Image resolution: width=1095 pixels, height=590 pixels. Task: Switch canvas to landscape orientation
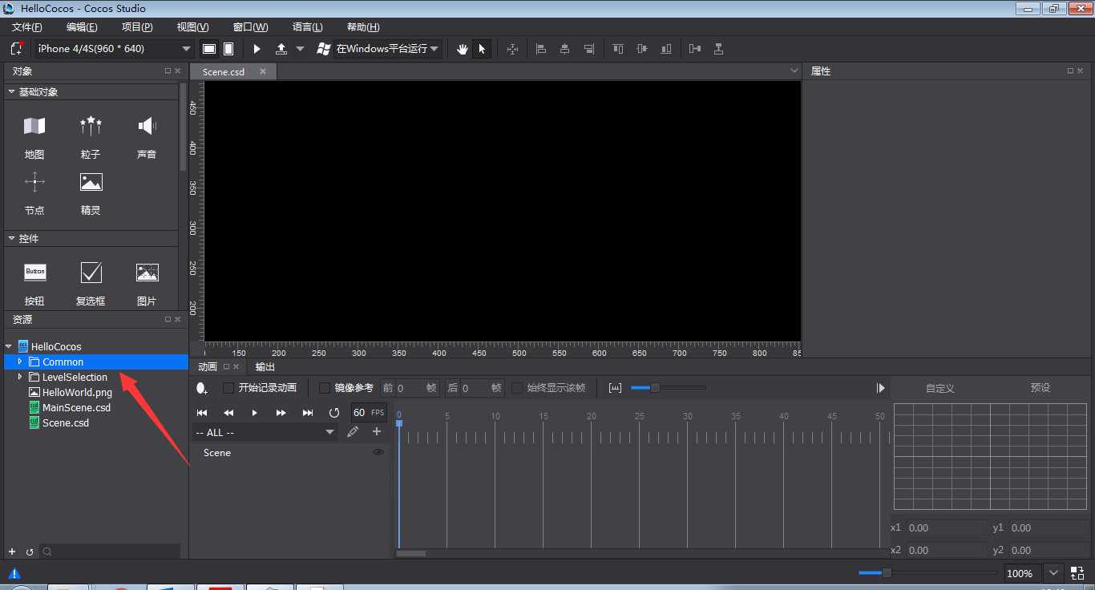pos(209,49)
